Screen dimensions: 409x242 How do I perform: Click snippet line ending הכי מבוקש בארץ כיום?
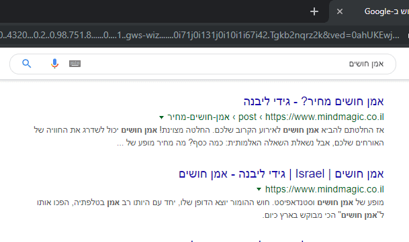323,215
